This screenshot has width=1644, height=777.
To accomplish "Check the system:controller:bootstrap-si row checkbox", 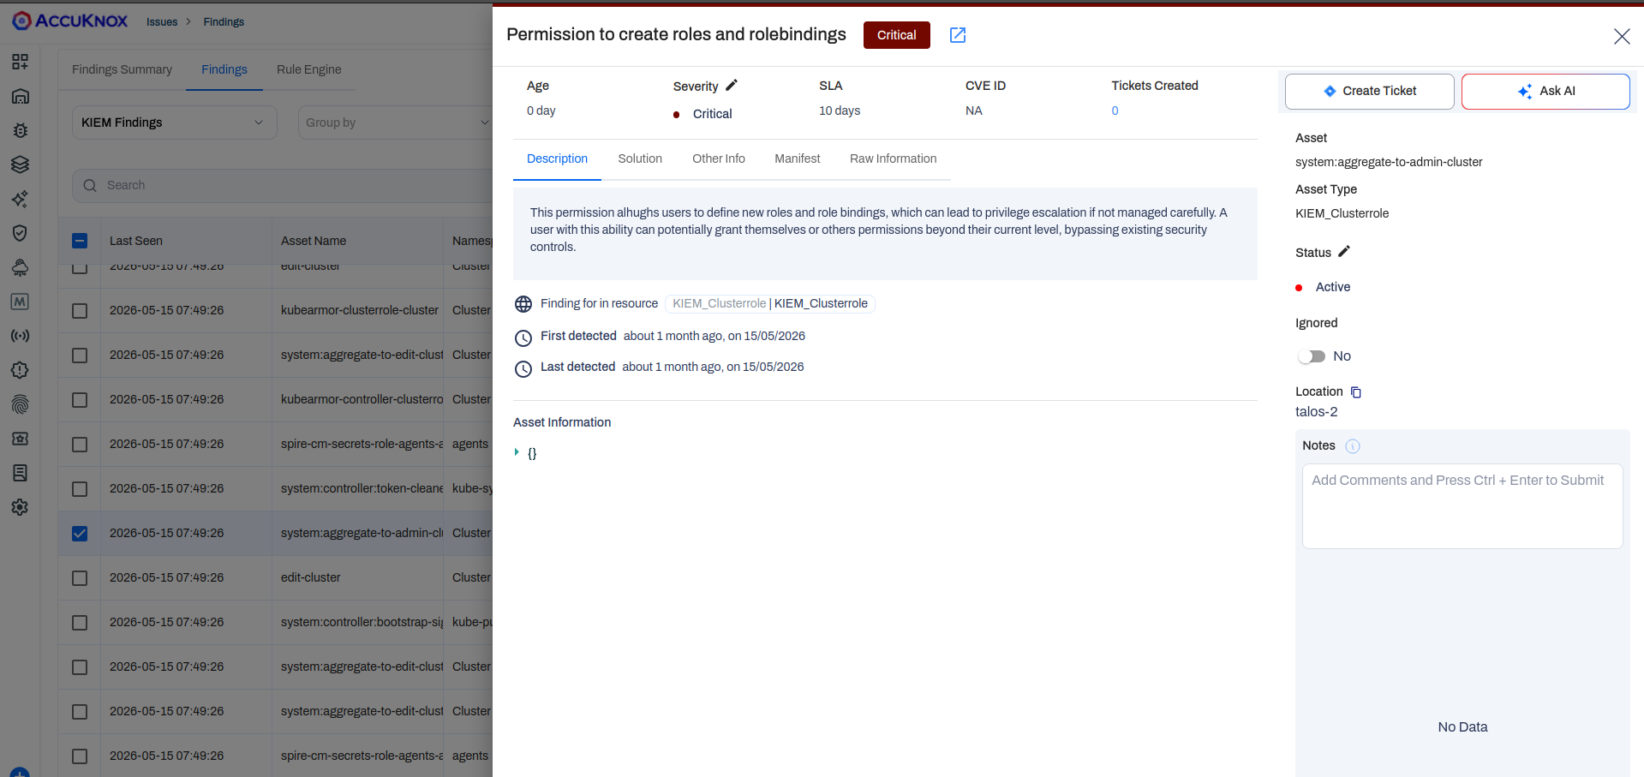I will point(80,623).
